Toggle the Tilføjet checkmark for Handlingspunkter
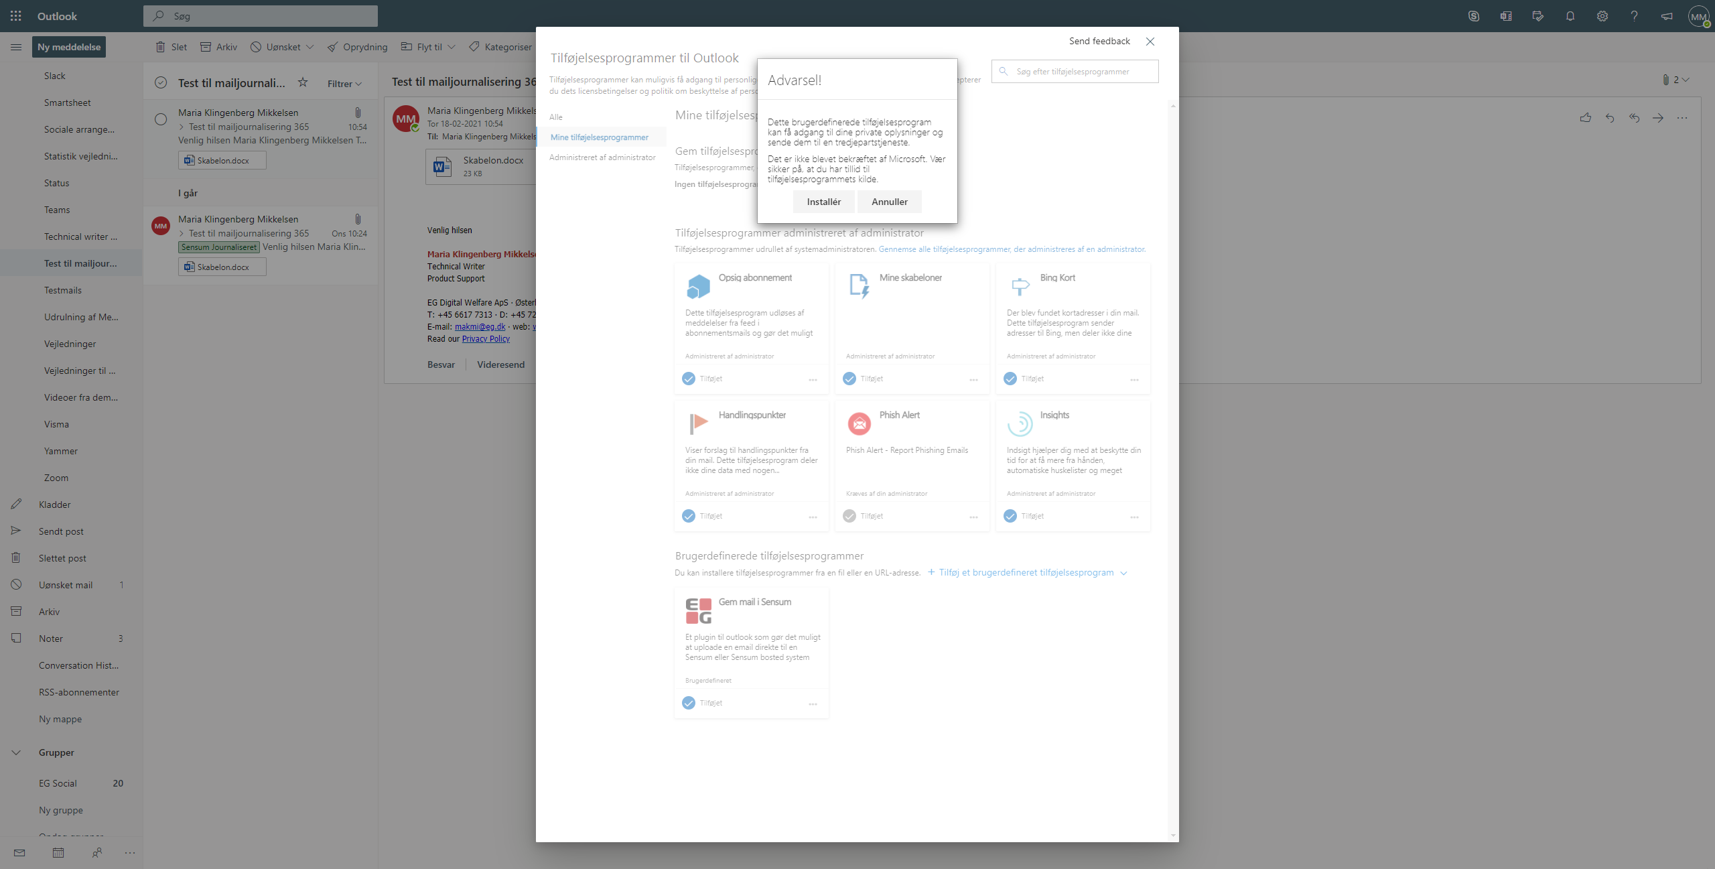Image resolution: width=1715 pixels, height=869 pixels. [689, 516]
